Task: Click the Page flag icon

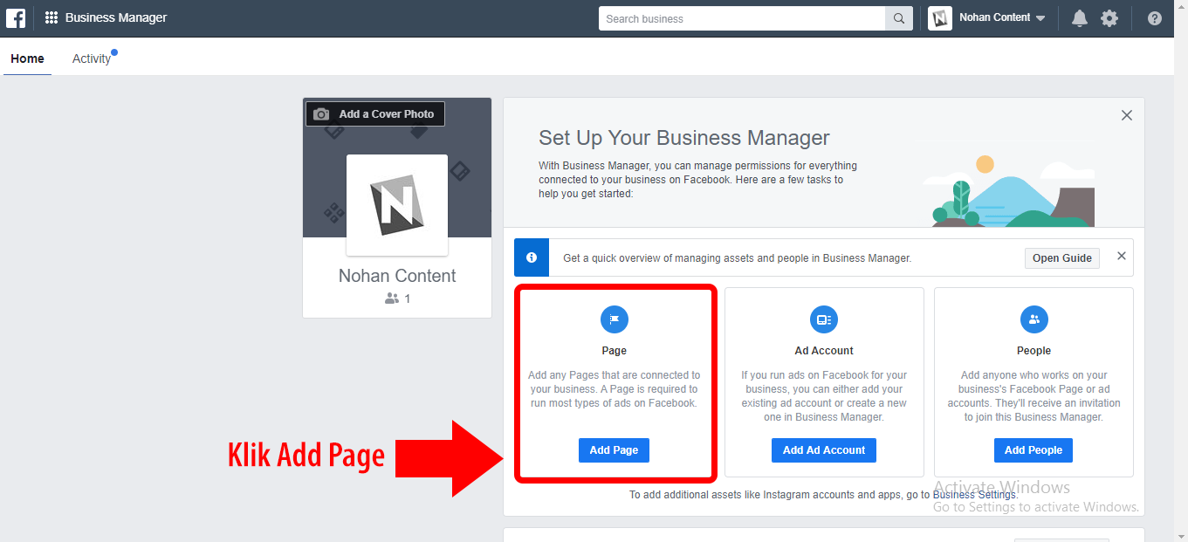Action: click(615, 319)
